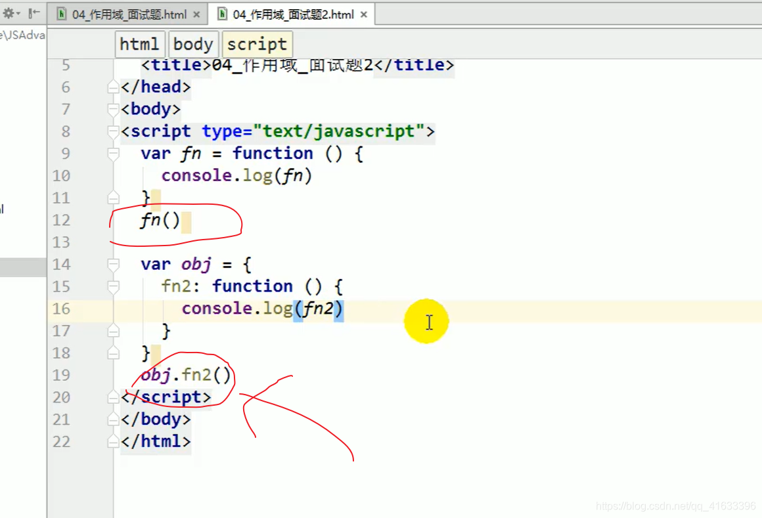Collapse the <body> fold marker on line 7
The width and height of the screenshot is (762, 518).
pyautogui.click(x=113, y=109)
